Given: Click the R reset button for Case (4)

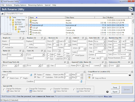Looking at the screenshot, I should 45,51.
